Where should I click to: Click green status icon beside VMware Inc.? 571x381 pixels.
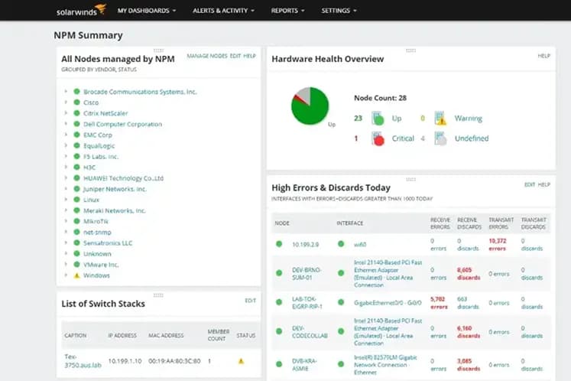coord(76,265)
